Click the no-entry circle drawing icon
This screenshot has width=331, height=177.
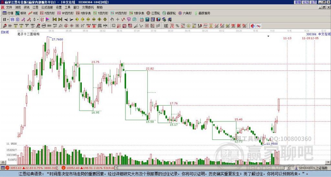pyautogui.click(x=44, y=26)
